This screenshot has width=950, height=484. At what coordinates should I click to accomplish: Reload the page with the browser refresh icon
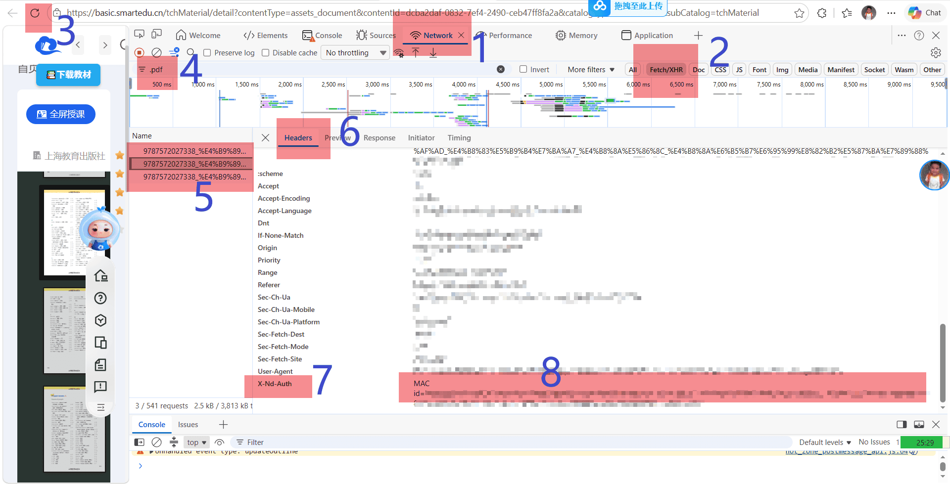pos(35,13)
